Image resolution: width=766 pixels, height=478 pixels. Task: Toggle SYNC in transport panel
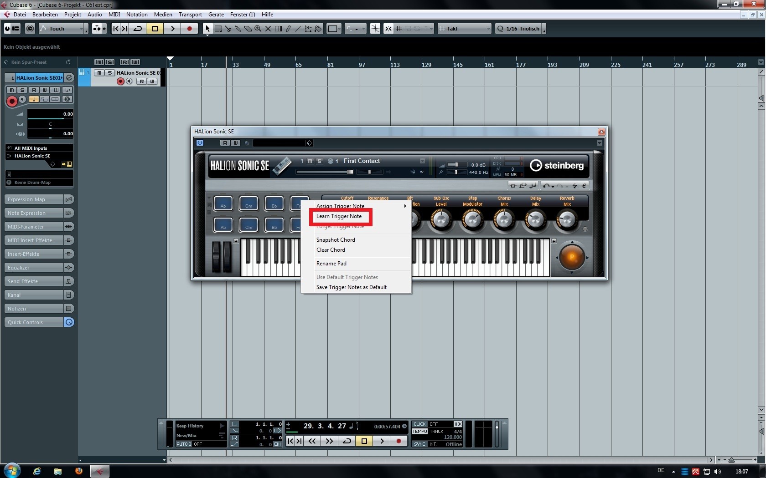point(419,444)
